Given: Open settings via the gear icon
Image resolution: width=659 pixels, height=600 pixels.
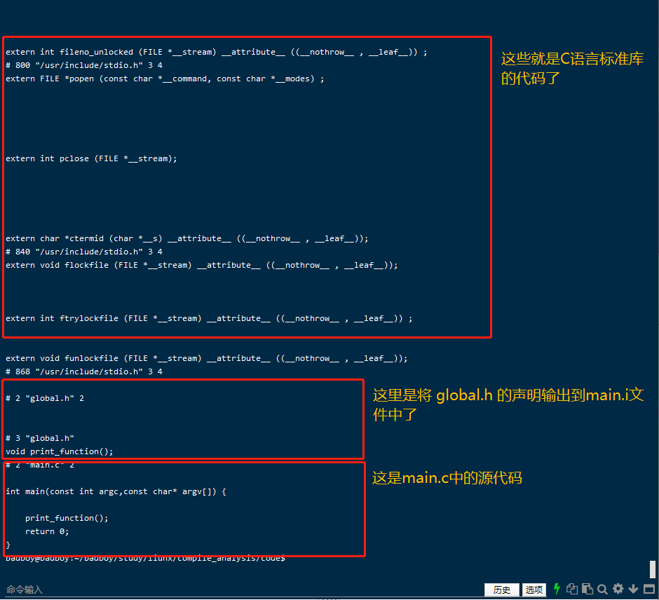Looking at the screenshot, I should coord(618,589).
